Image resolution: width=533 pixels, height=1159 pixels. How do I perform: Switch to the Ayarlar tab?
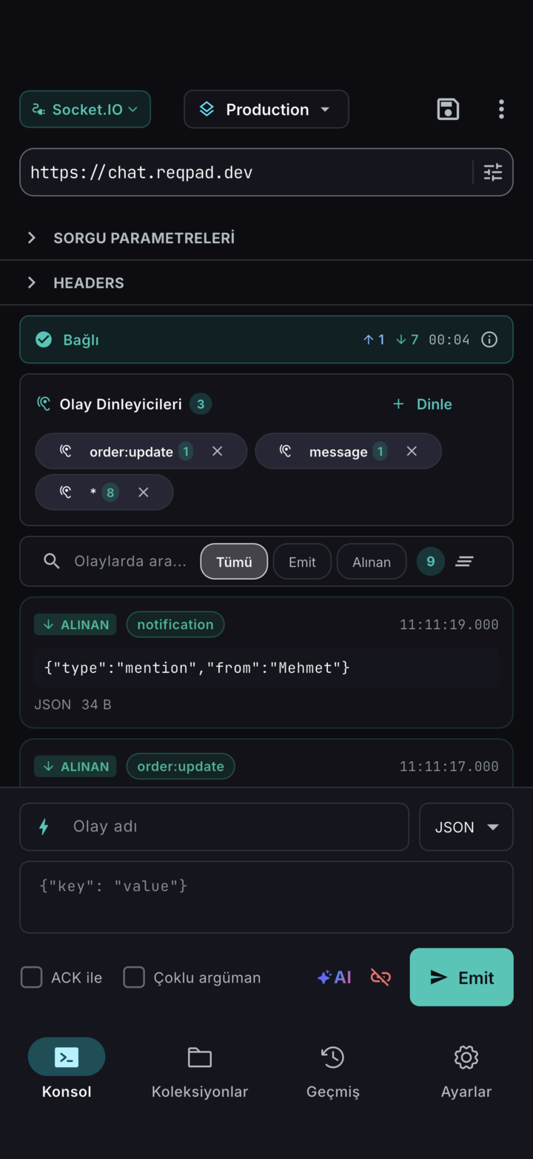[x=466, y=1069]
